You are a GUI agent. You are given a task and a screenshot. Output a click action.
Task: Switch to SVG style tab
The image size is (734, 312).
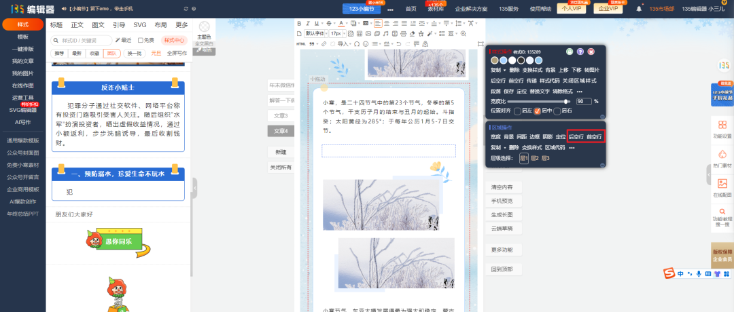coord(140,24)
